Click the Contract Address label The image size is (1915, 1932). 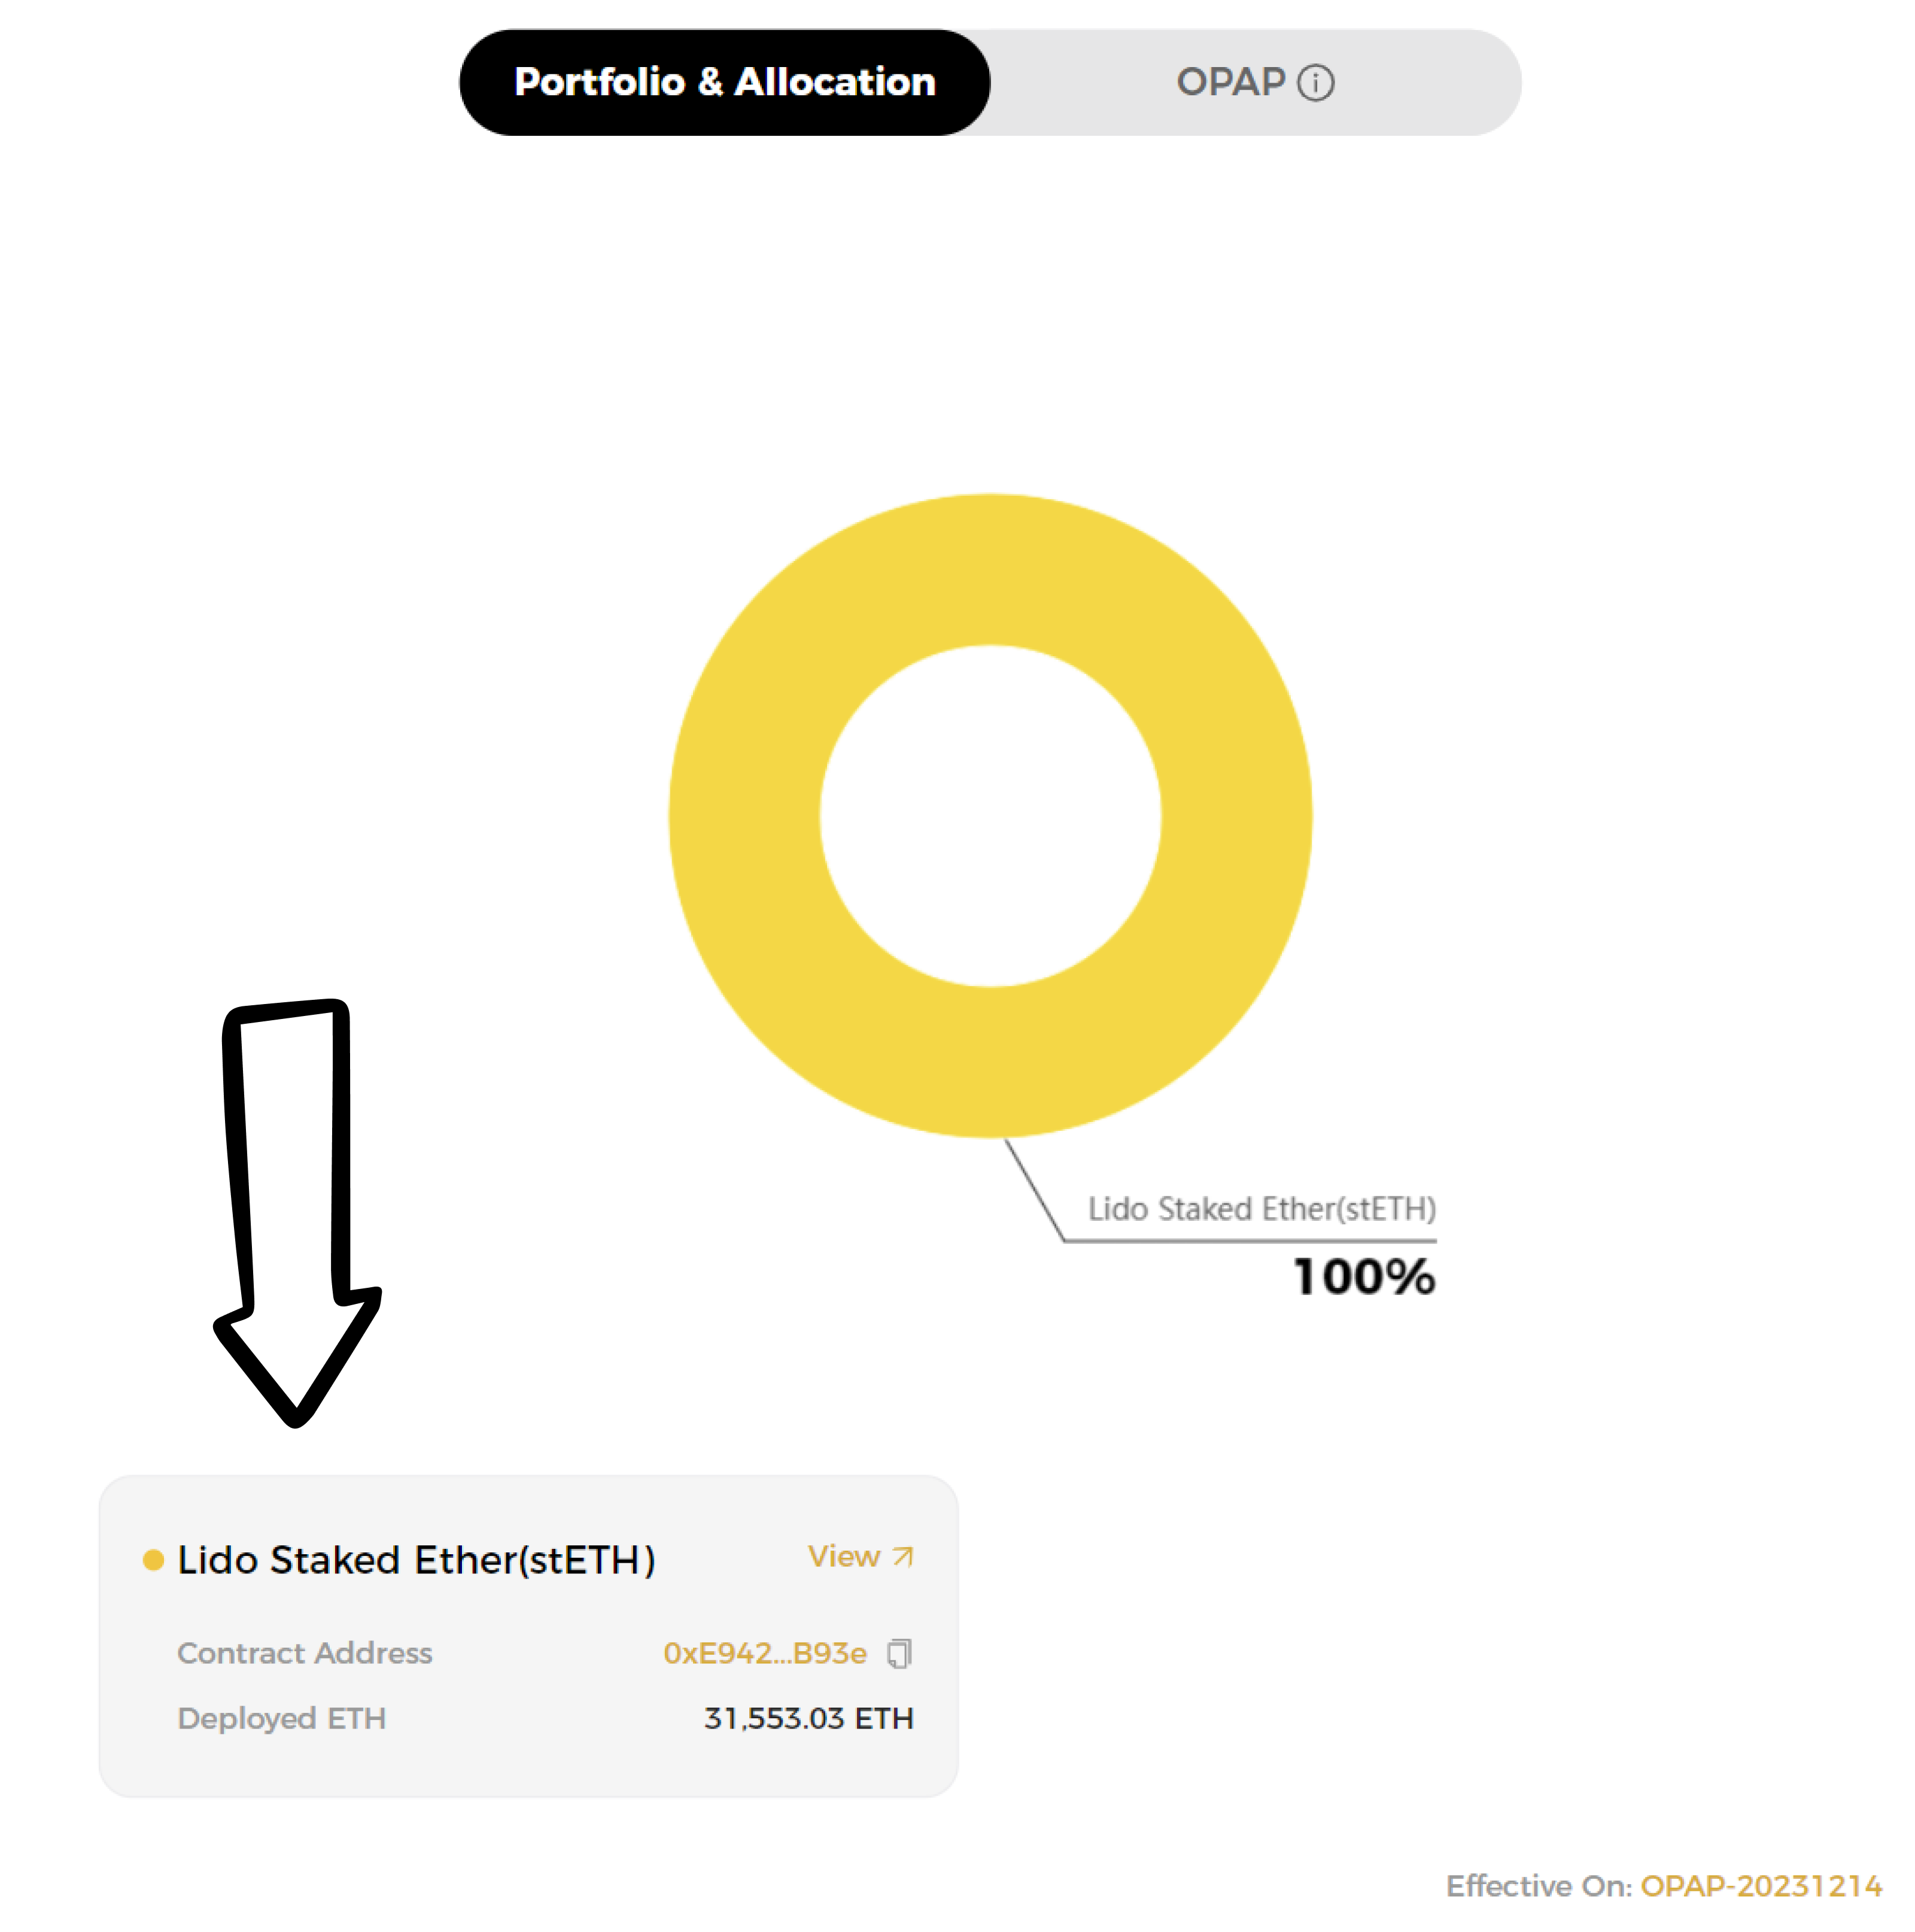305,1653
